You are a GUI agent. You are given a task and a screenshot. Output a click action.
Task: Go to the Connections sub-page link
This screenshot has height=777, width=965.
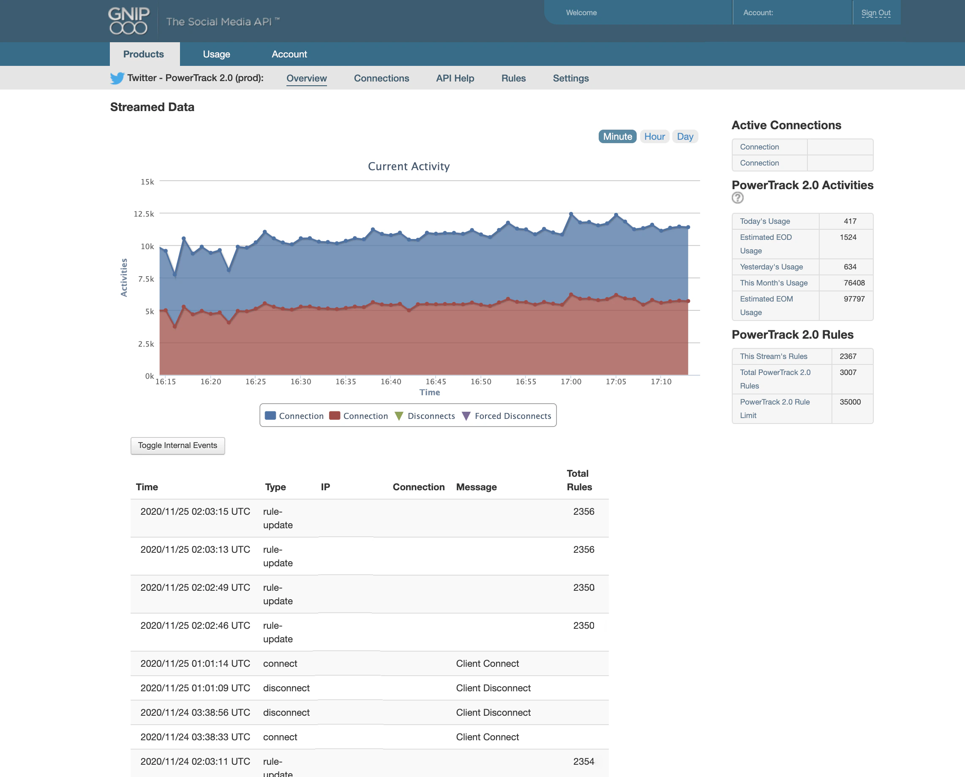click(381, 78)
